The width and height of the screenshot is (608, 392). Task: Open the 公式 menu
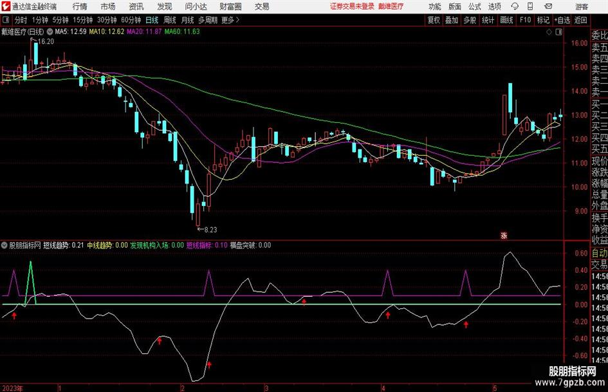(475, 6)
